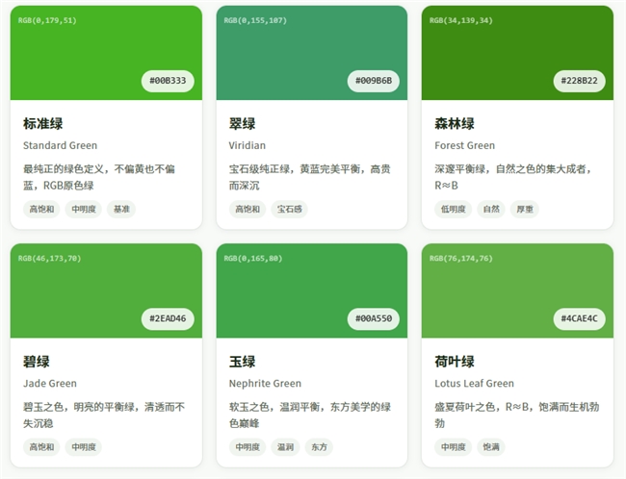Click the Nephrite Green subtitle
626x479 pixels.
click(265, 384)
